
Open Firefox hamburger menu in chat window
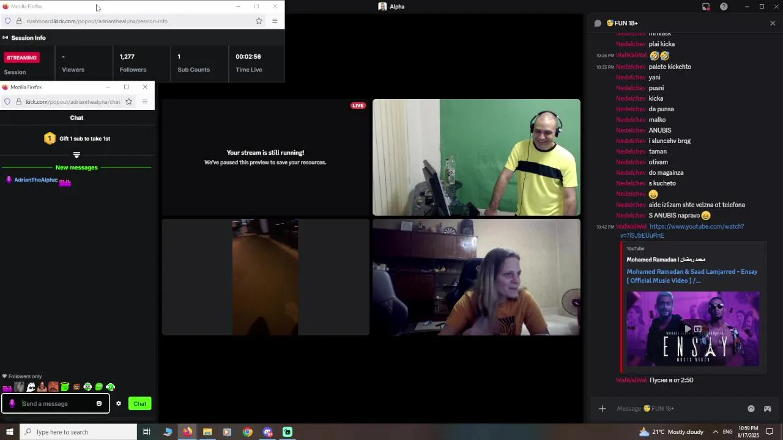click(x=145, y=101)
